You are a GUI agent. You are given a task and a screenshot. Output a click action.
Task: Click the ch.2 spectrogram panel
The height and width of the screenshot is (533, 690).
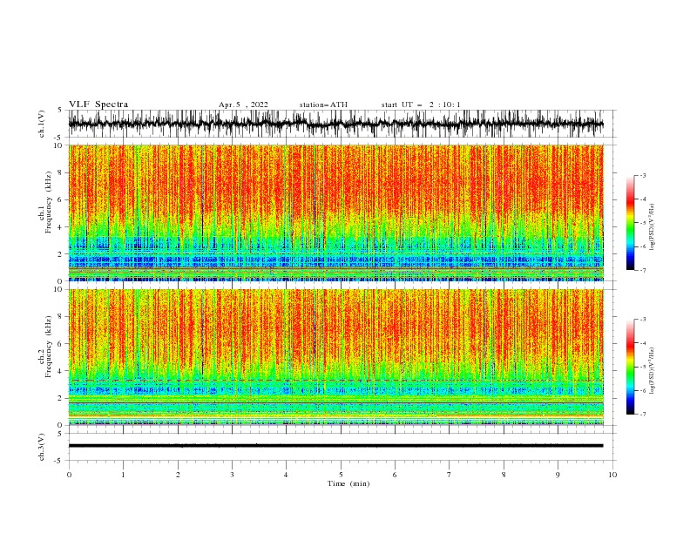point(336,357)
